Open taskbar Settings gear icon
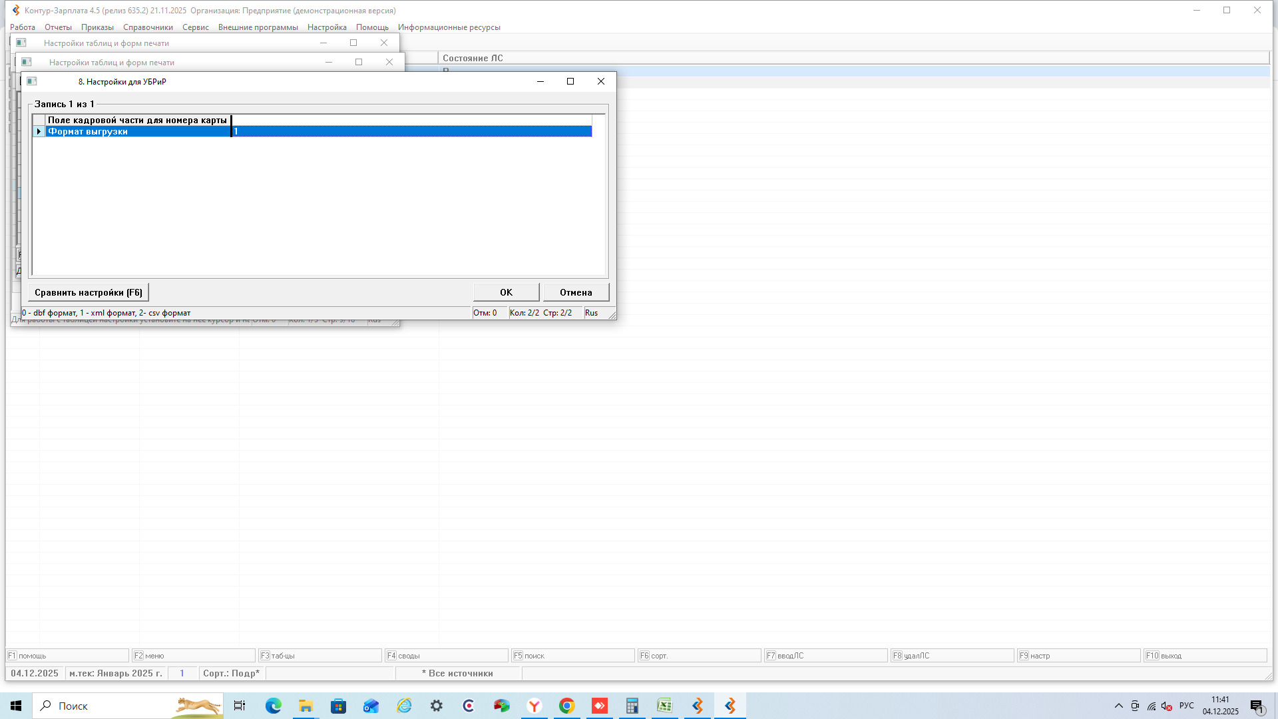The width and height of the screenshot is (1278, 719). (436, 706)
